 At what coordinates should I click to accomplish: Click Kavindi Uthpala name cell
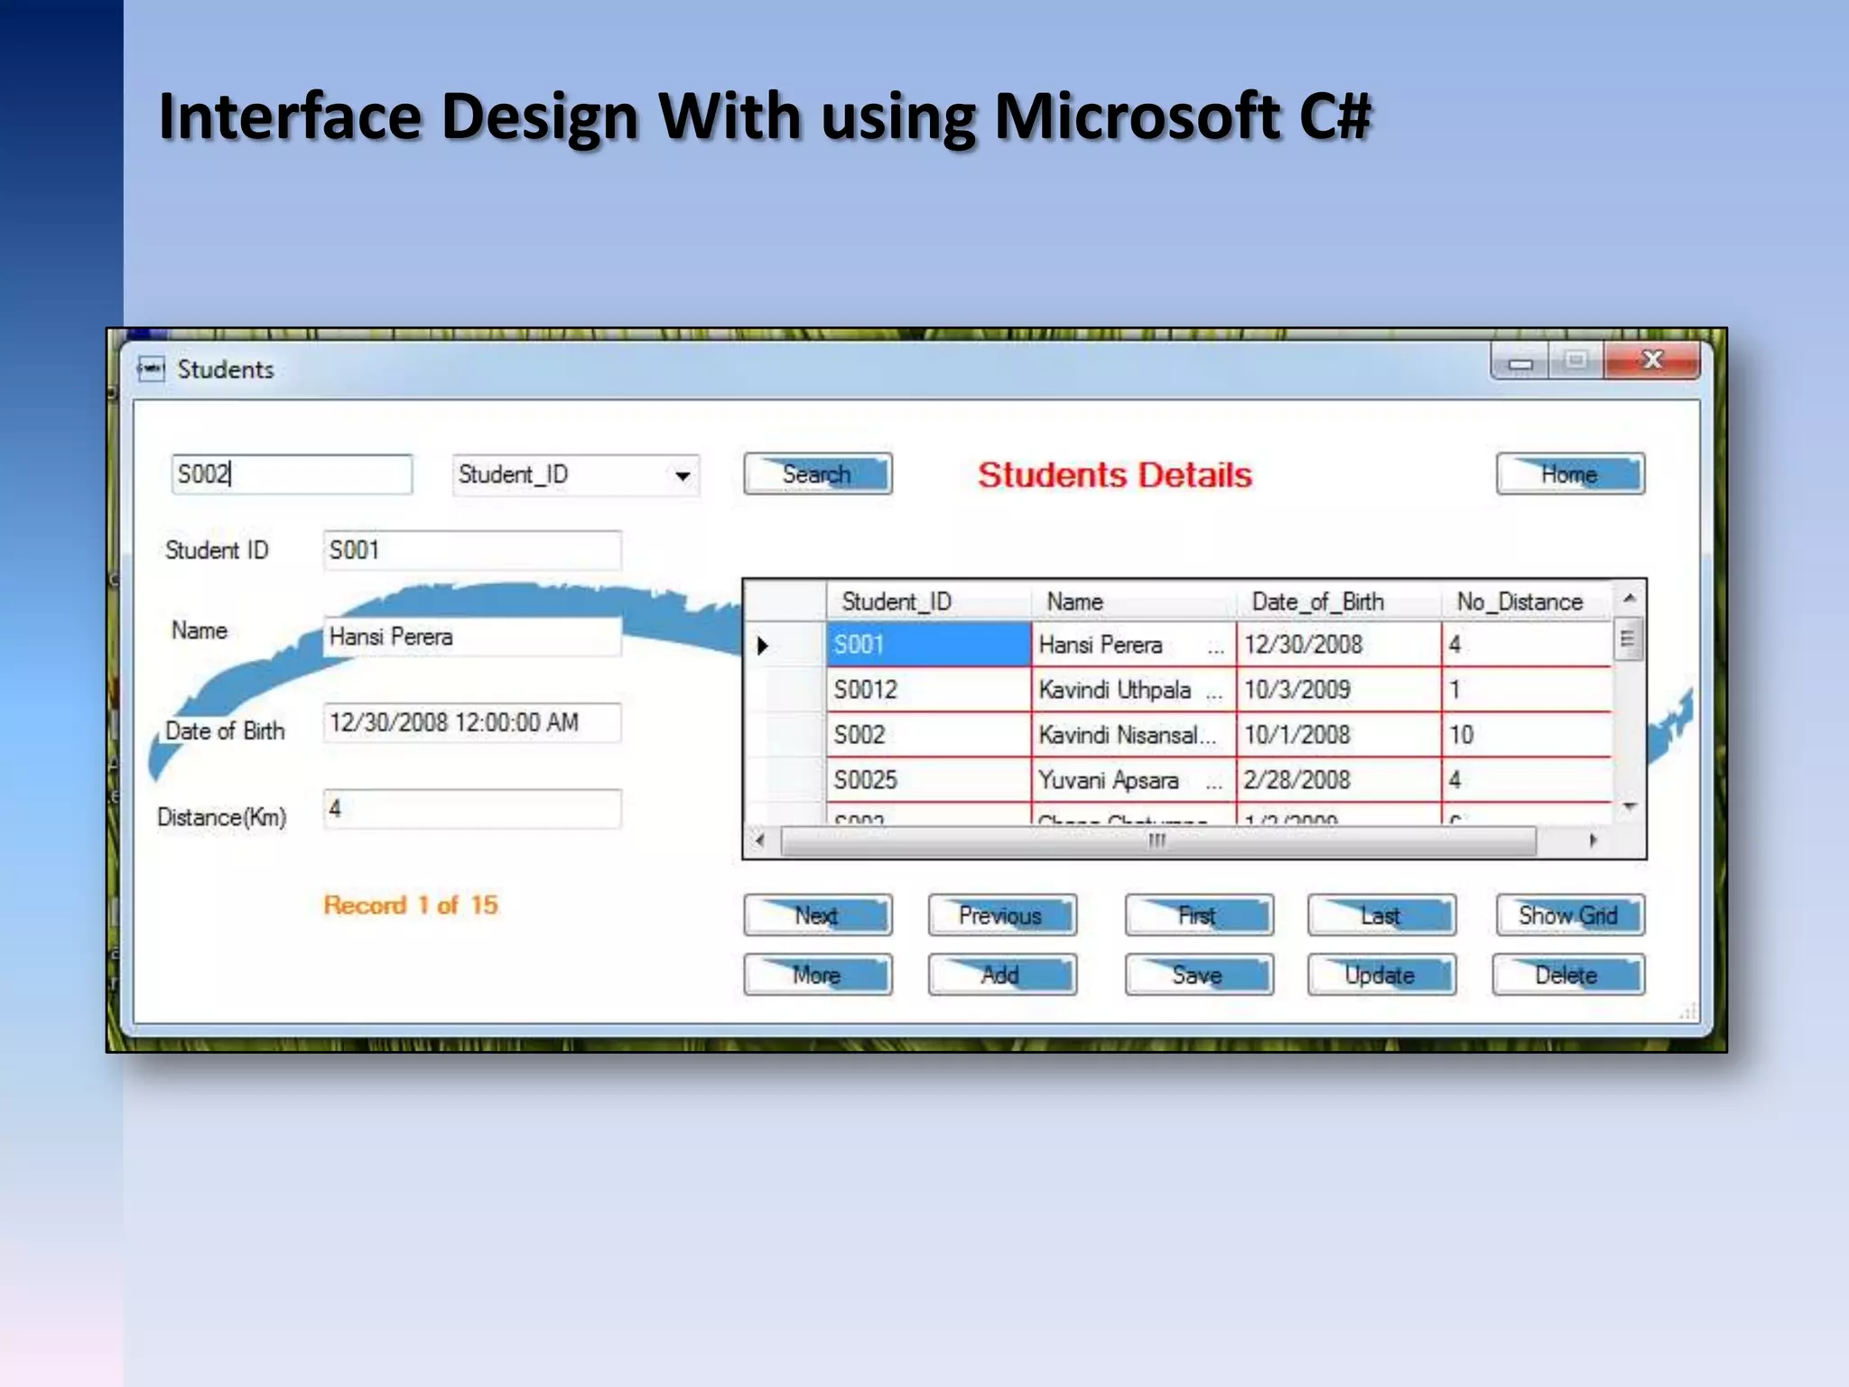click(x=1133, y=690)
